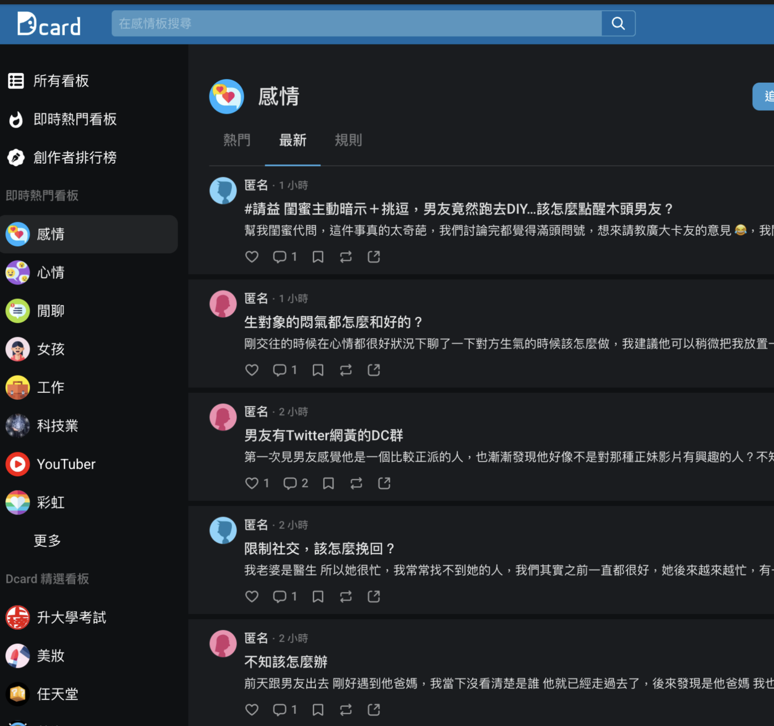Open the 升大學考試 board

[x=89, y=617]
